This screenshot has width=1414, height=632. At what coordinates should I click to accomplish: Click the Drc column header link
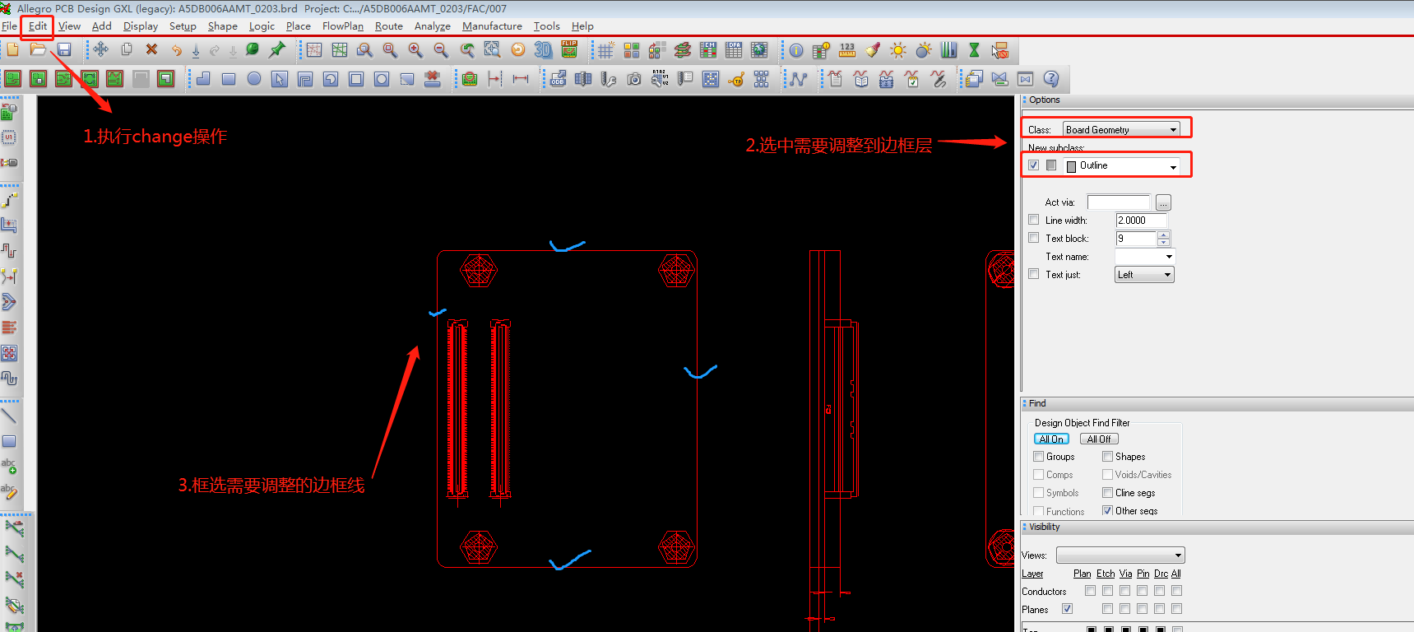click(1161, 574)
